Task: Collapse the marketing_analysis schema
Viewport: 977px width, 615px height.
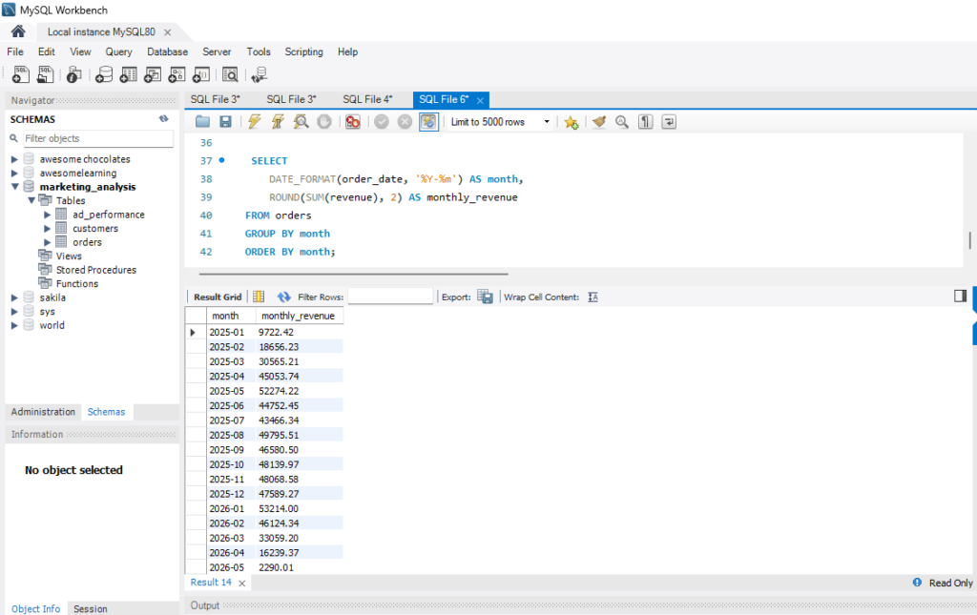Action: click(14, 187)
